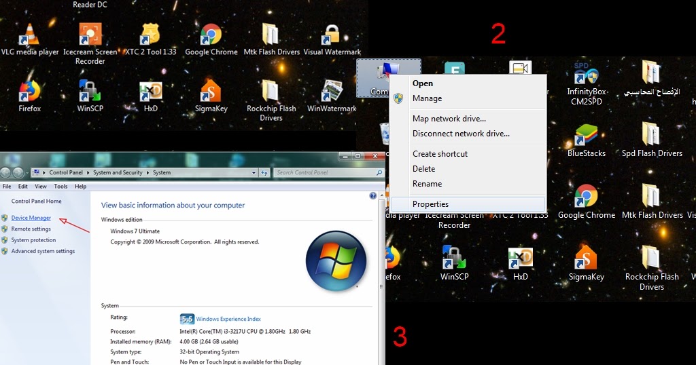696x365 pixels.
Task: Open the Help menu
Action: pos(80,187)
